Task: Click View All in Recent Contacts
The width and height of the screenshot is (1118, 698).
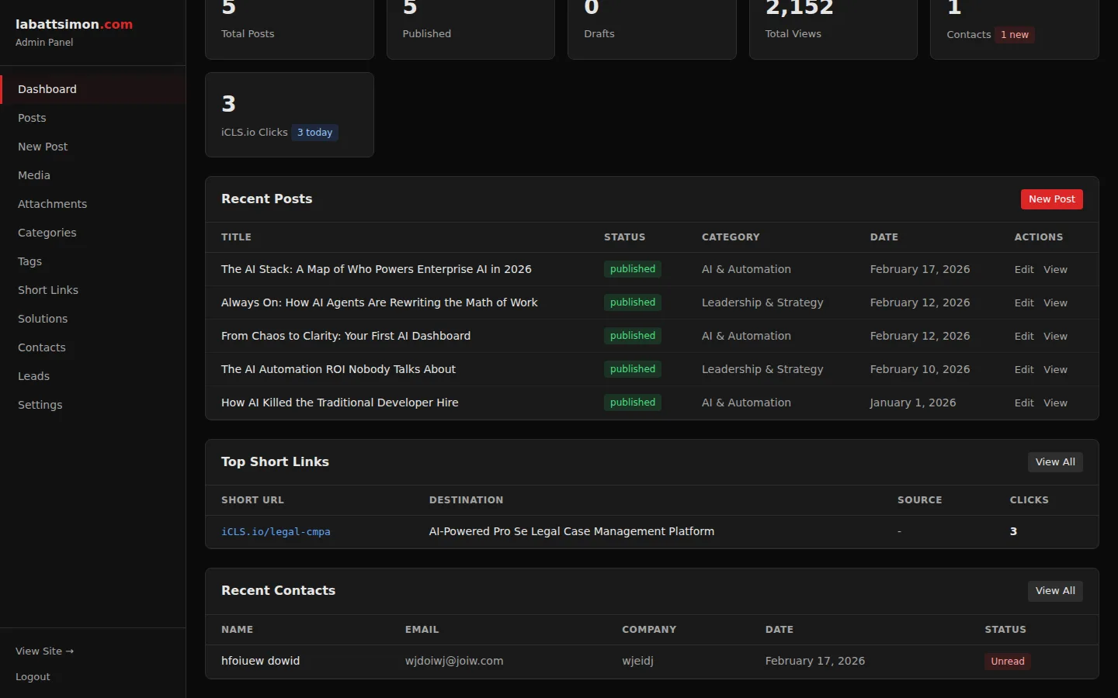Action: [1055, 591]
